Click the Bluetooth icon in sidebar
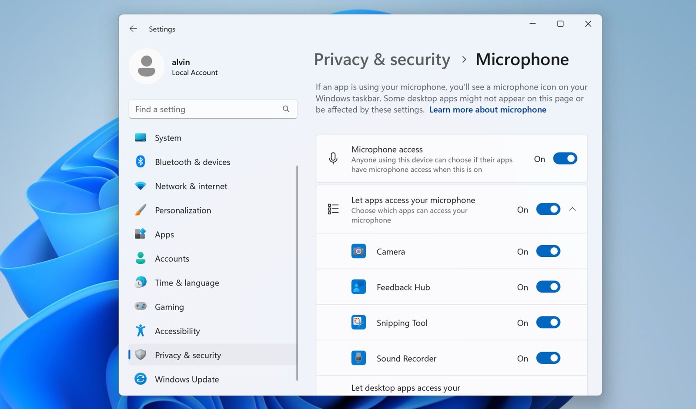Screen dimensions: 696x409 pyautogui.click(x=141, y=162)
